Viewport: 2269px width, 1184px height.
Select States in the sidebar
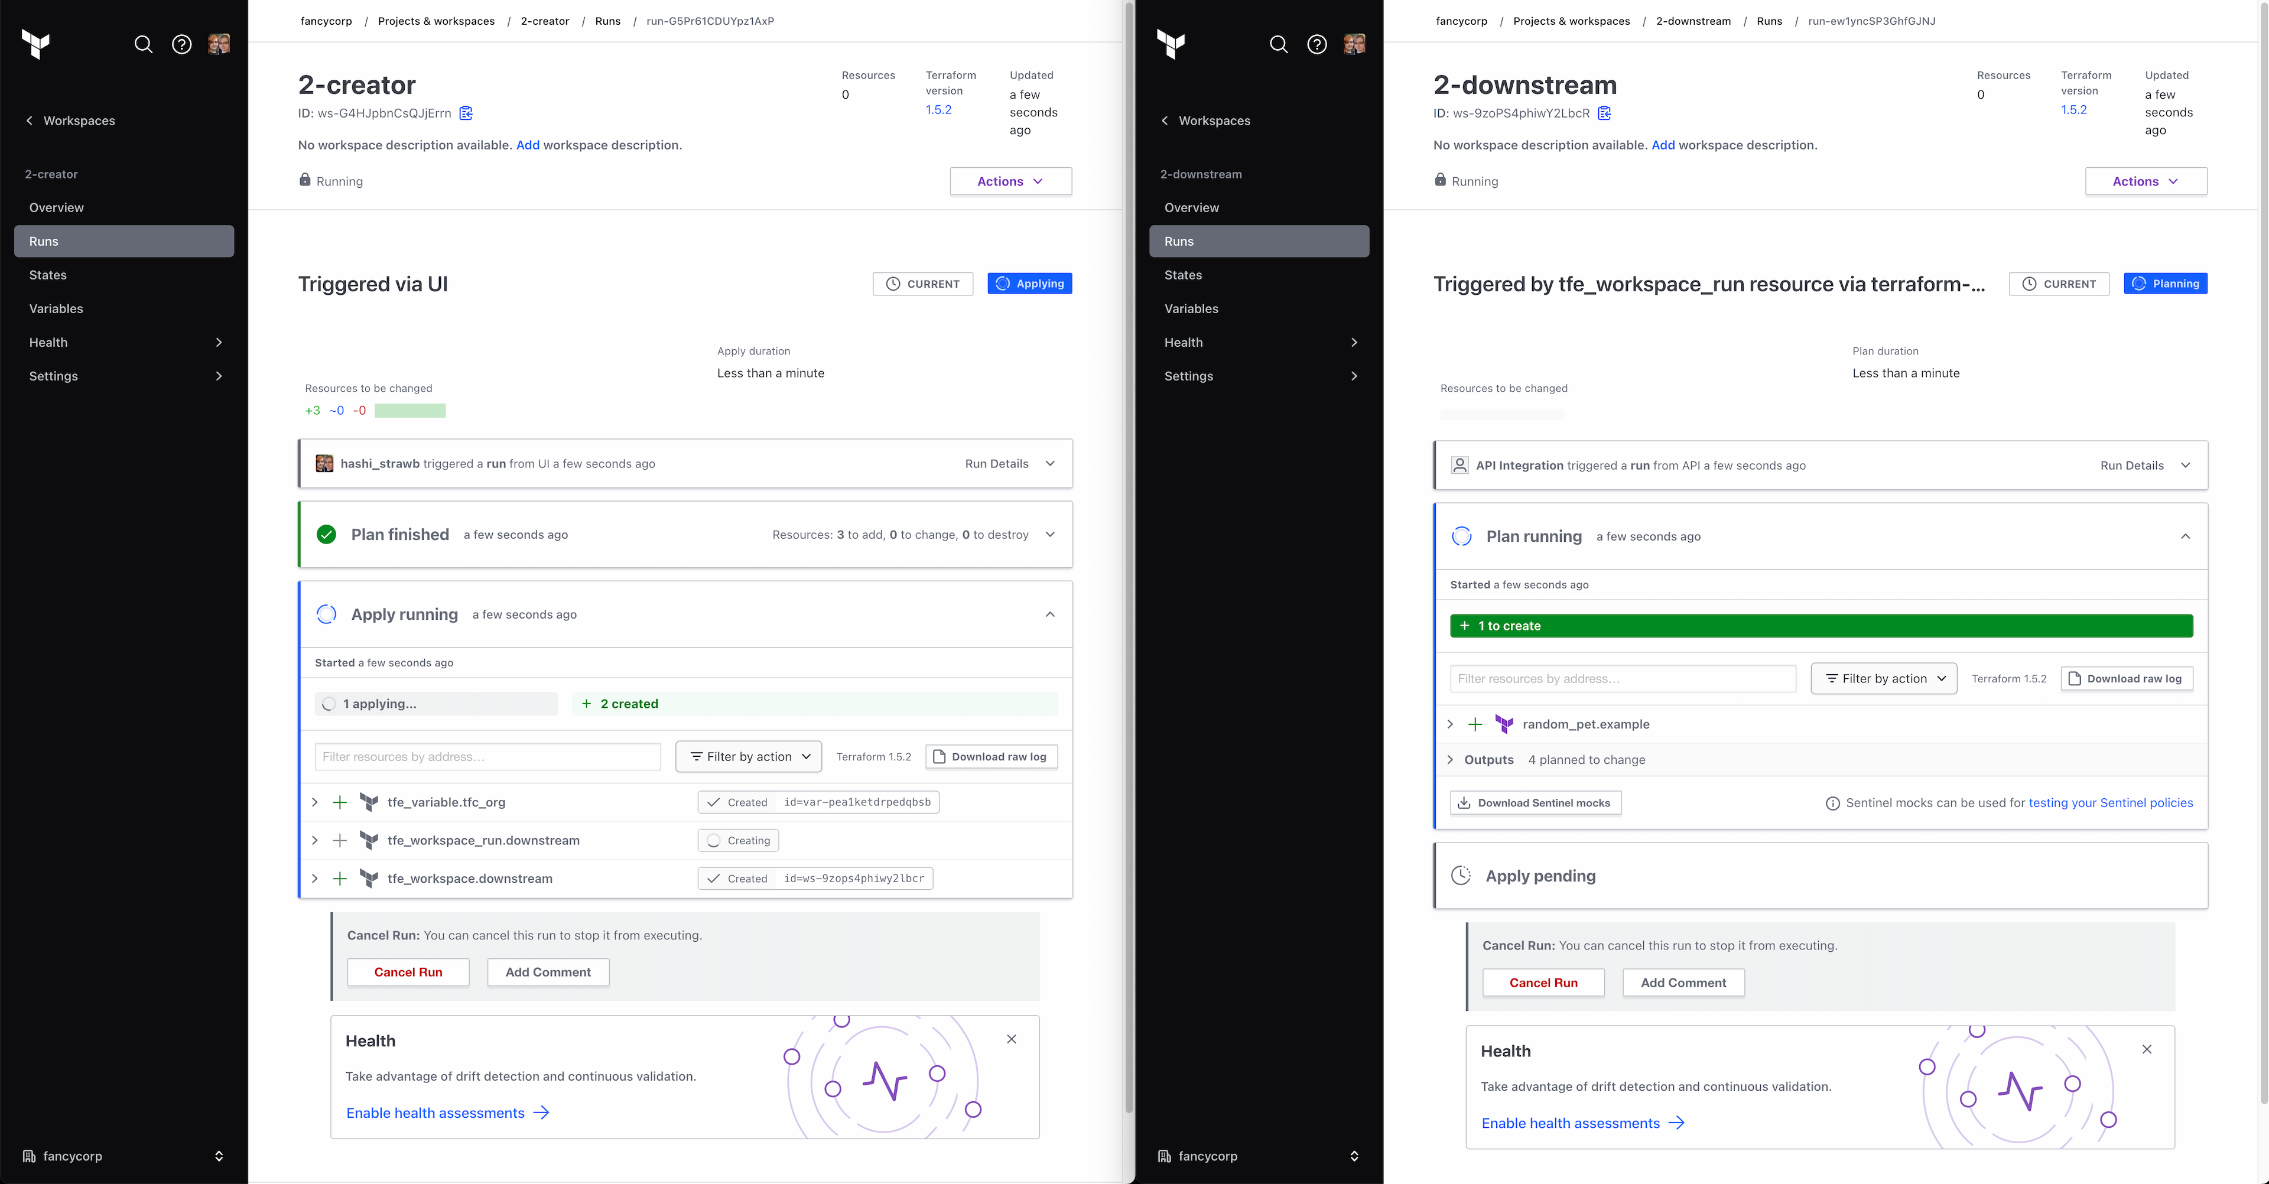pos(48,274)
